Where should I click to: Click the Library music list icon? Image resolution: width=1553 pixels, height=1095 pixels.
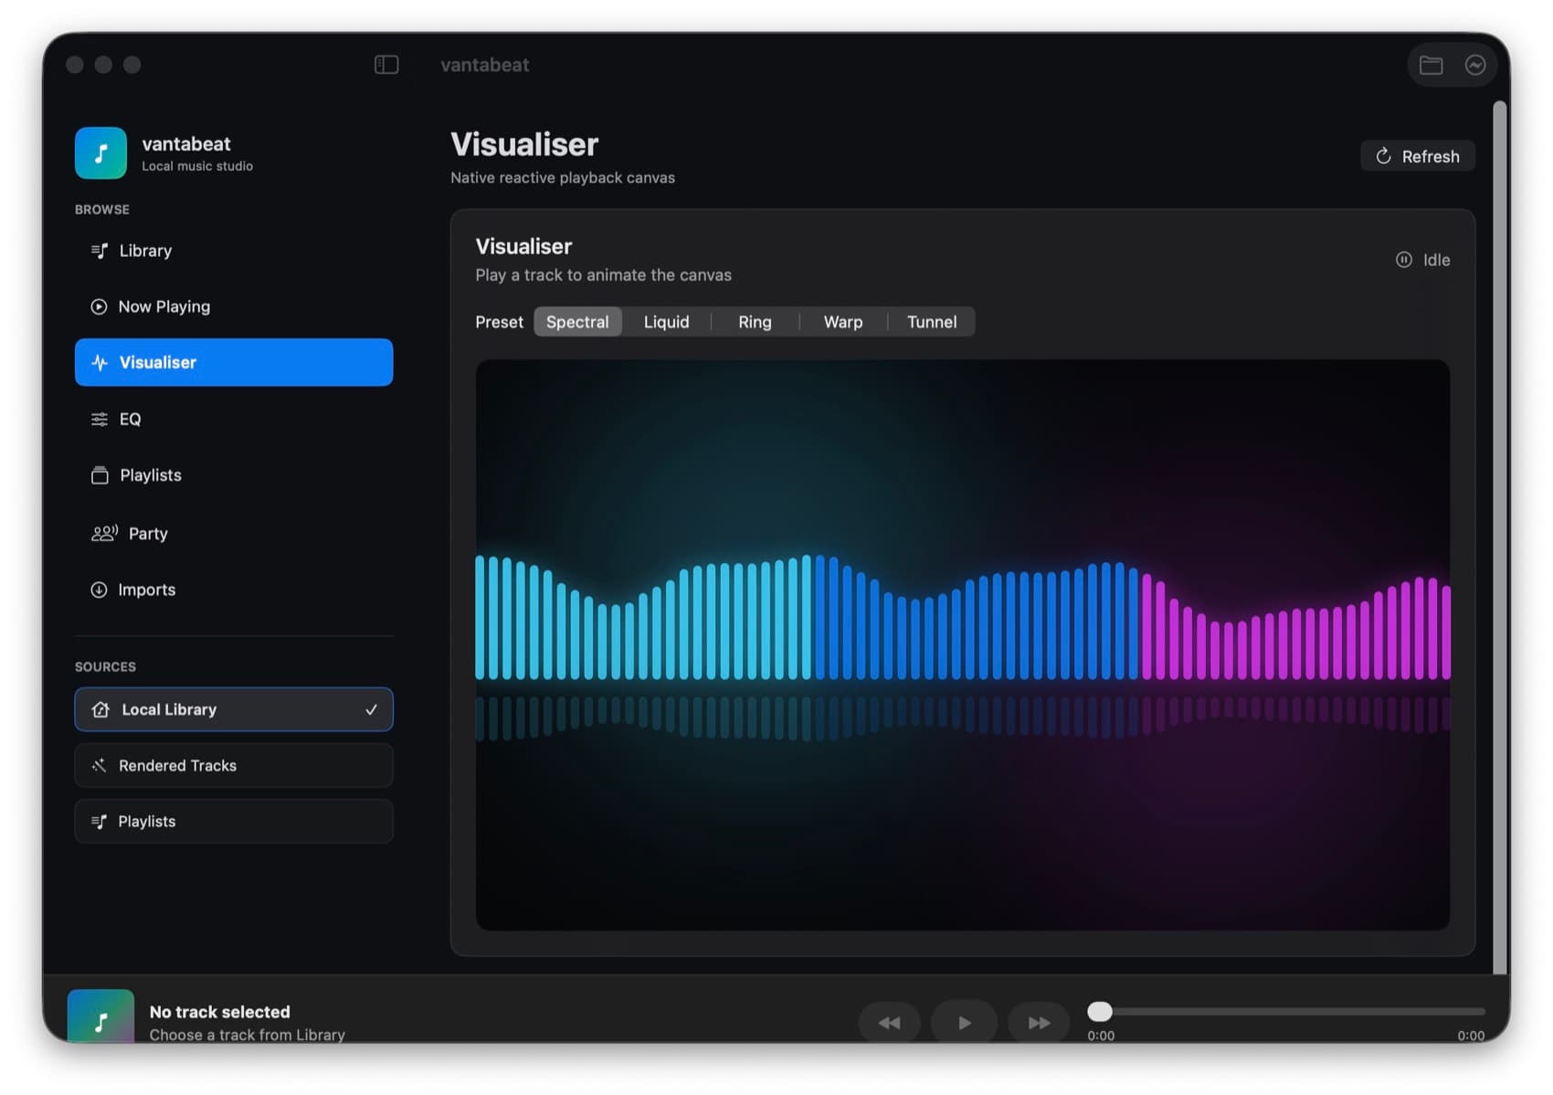click(99, 250)
